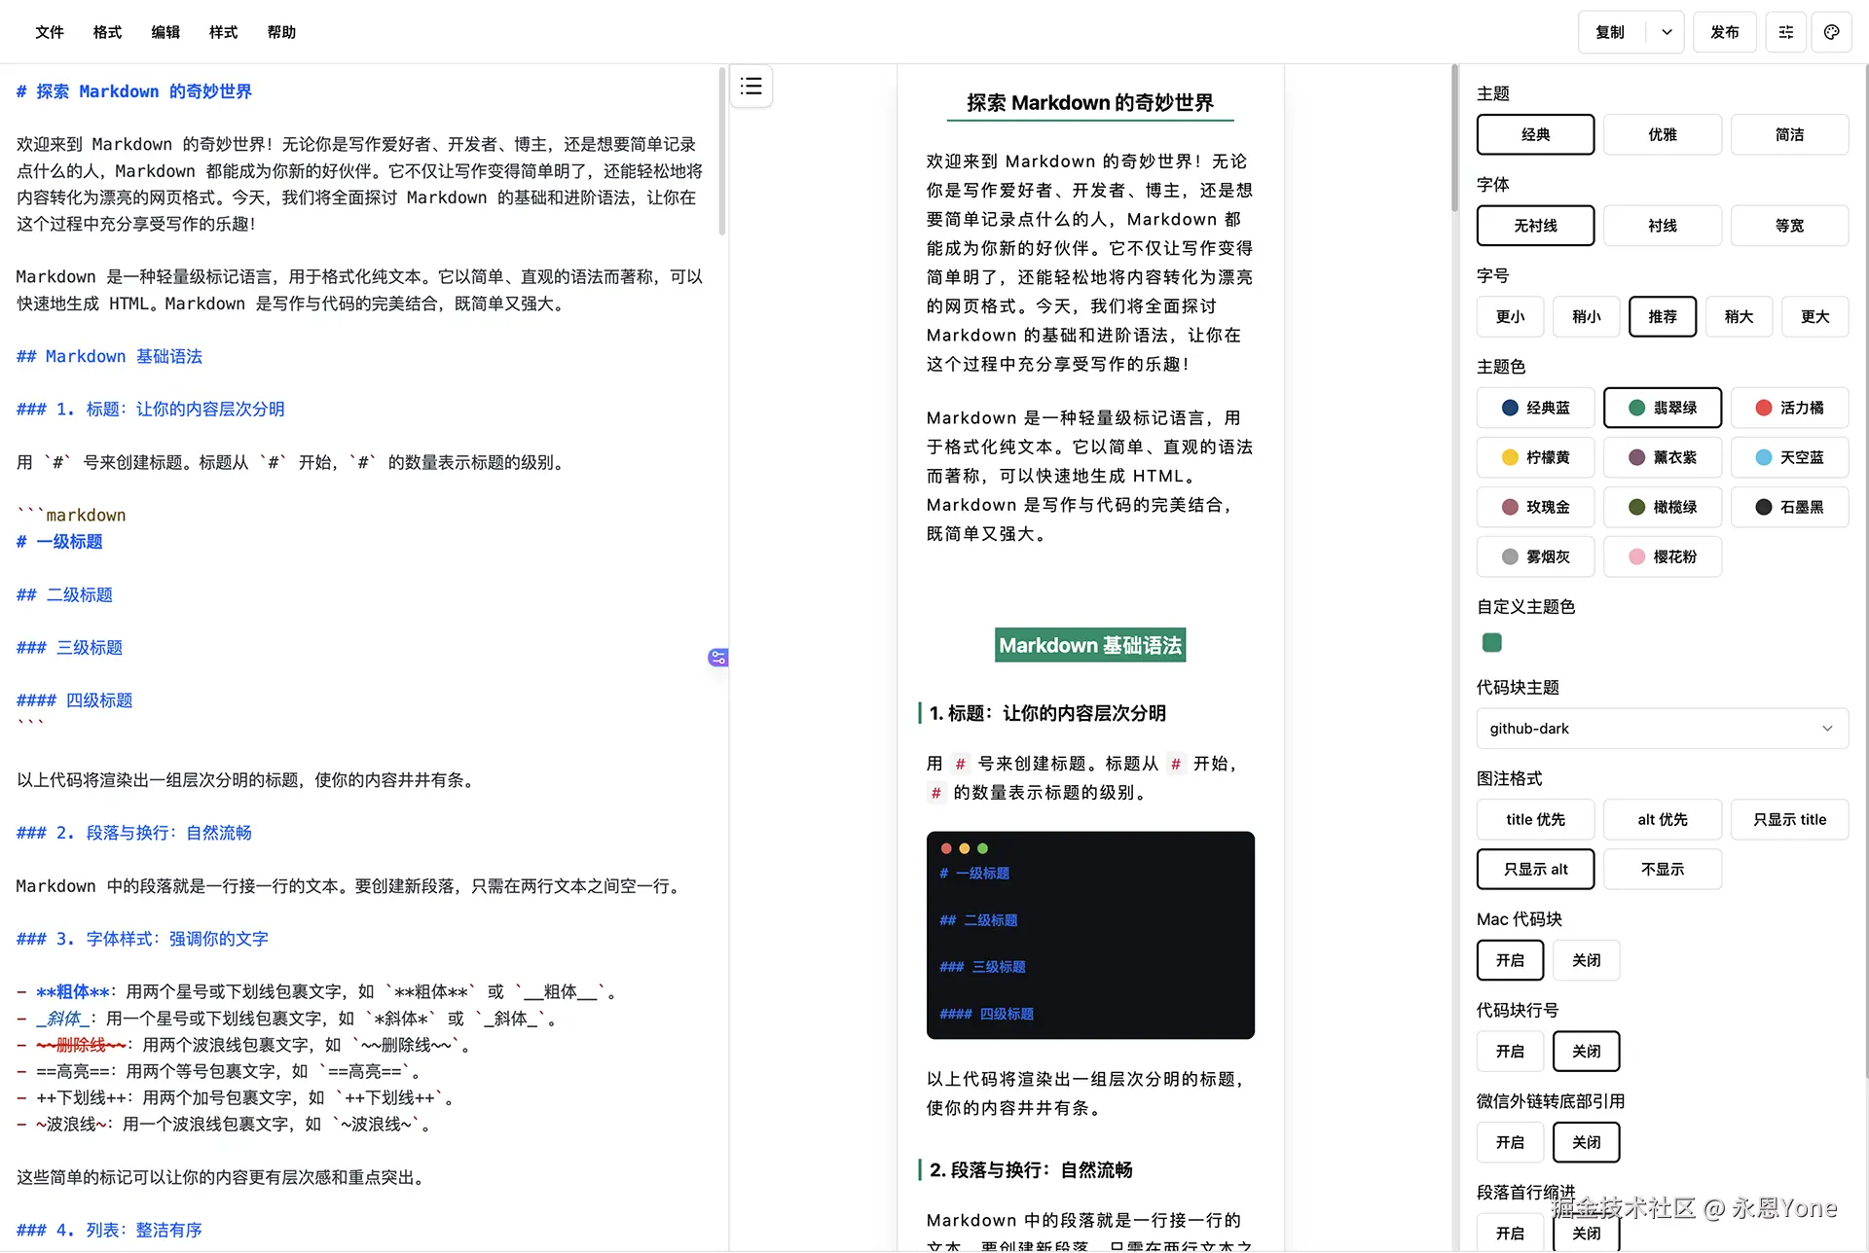The image size is (1869, 1253).
Task: Click the palette theme icon
Action: pos(1831,32)
